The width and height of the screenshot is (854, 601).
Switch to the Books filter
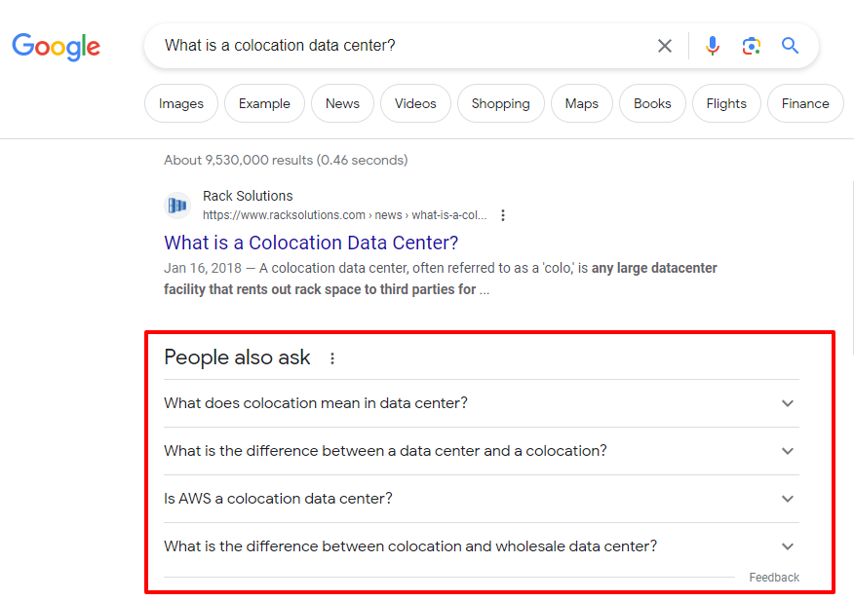652,103
